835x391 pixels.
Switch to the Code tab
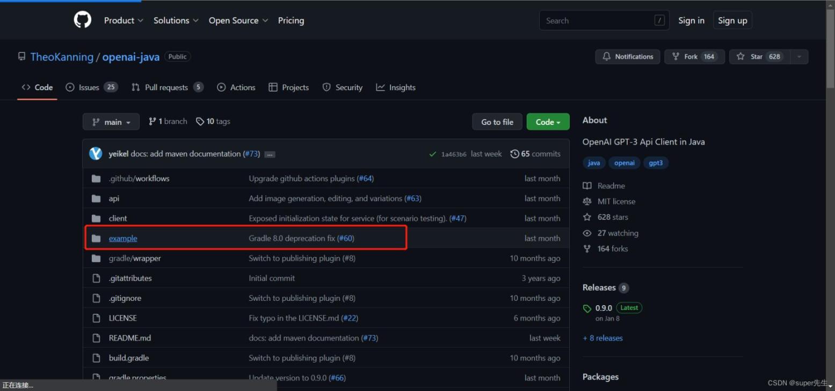click(x=37, y=87)
